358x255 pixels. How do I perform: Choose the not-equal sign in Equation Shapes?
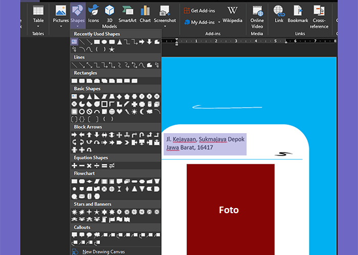click(112, 166)
